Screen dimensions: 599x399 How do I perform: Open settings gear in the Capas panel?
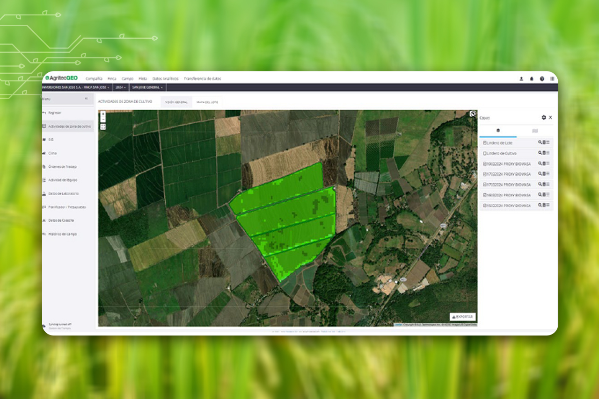(543, 118)
